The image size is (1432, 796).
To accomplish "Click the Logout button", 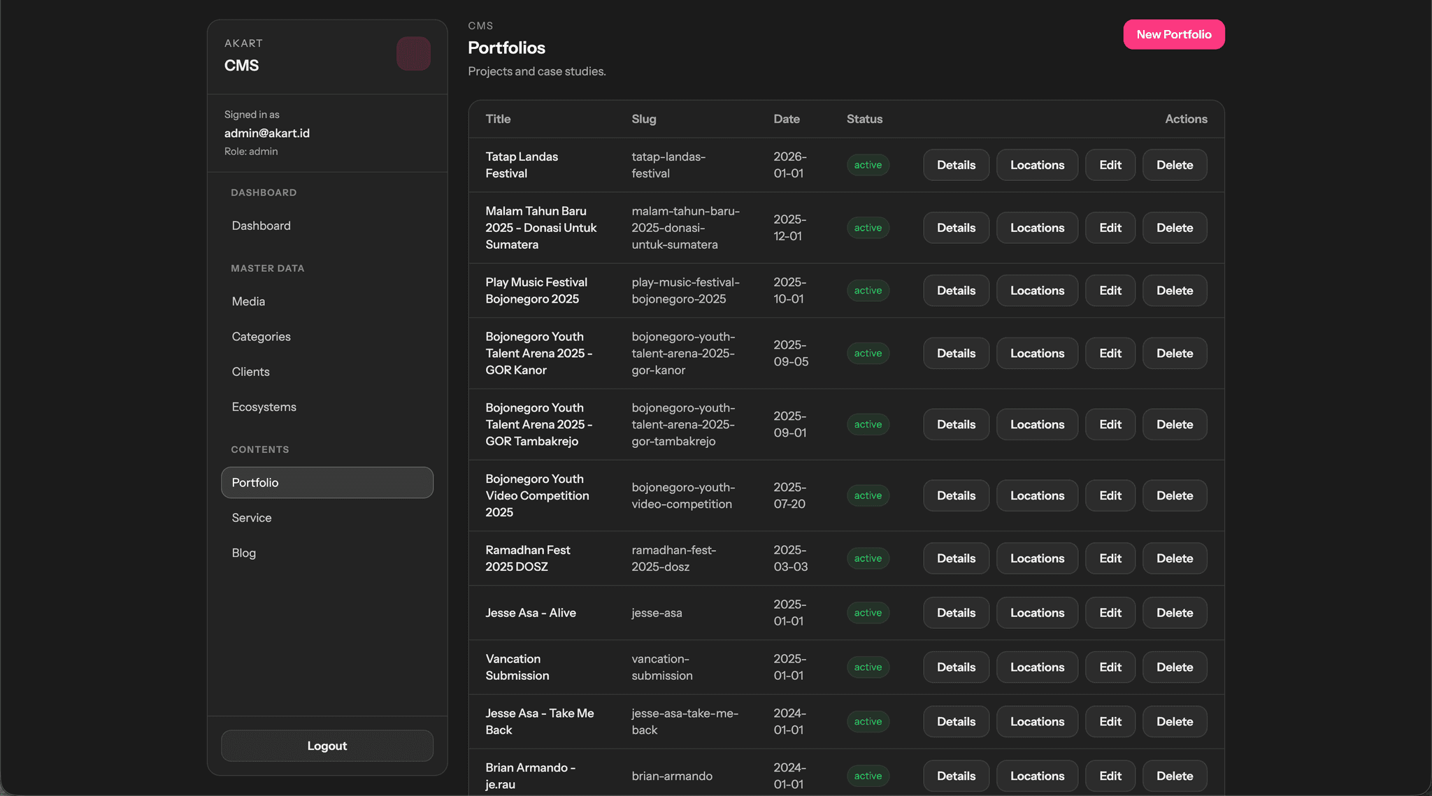I will [327, 746].
